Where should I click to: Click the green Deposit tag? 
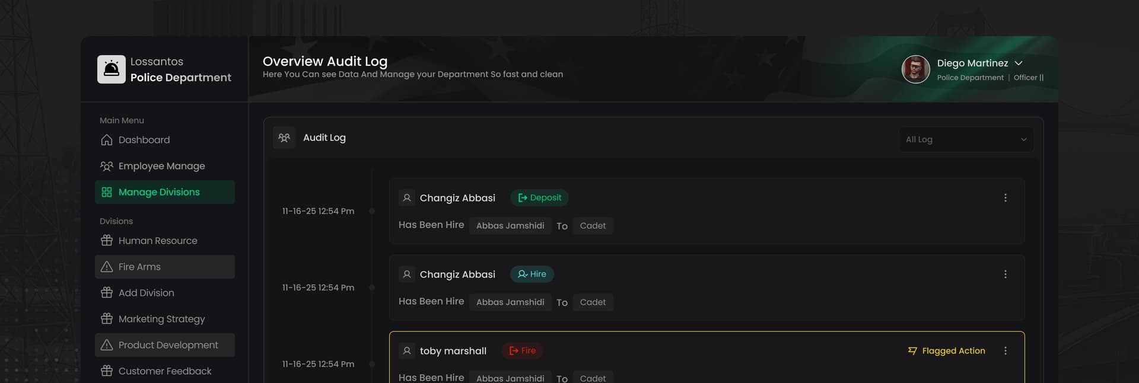[539, 198]
